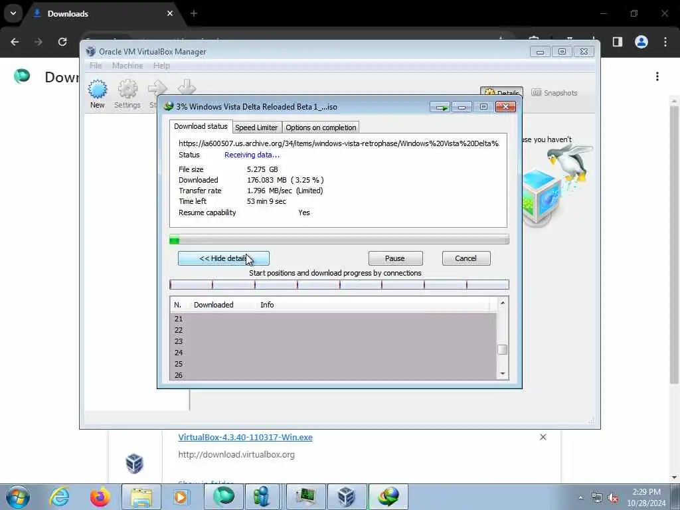680x510 pixels.
Task: Show hidden system tray icons
Action: pyautogui.click(x=580, y=497)
